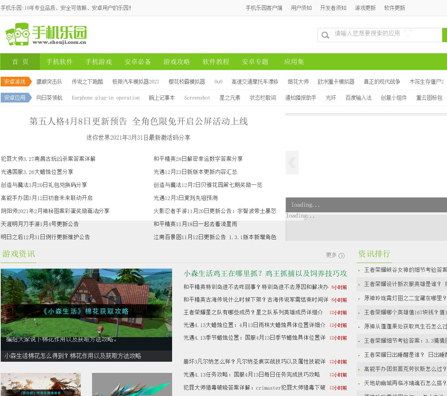Click the 小森生活 棉花获取攻略 thumbnail

pos(86,305)
